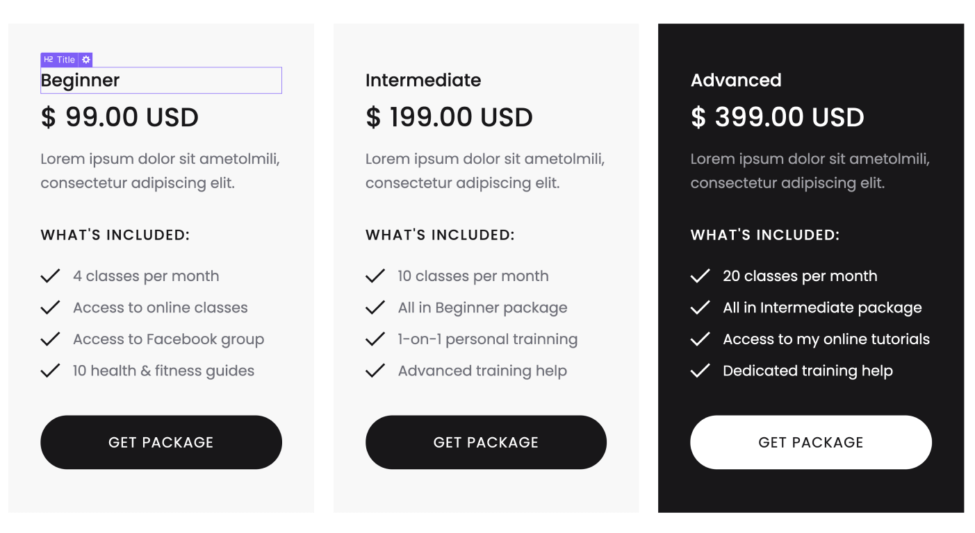975x533 pixels.
Task: Select the white checkmark beside "20 classes per month"
Action: [x=700, y=276]
